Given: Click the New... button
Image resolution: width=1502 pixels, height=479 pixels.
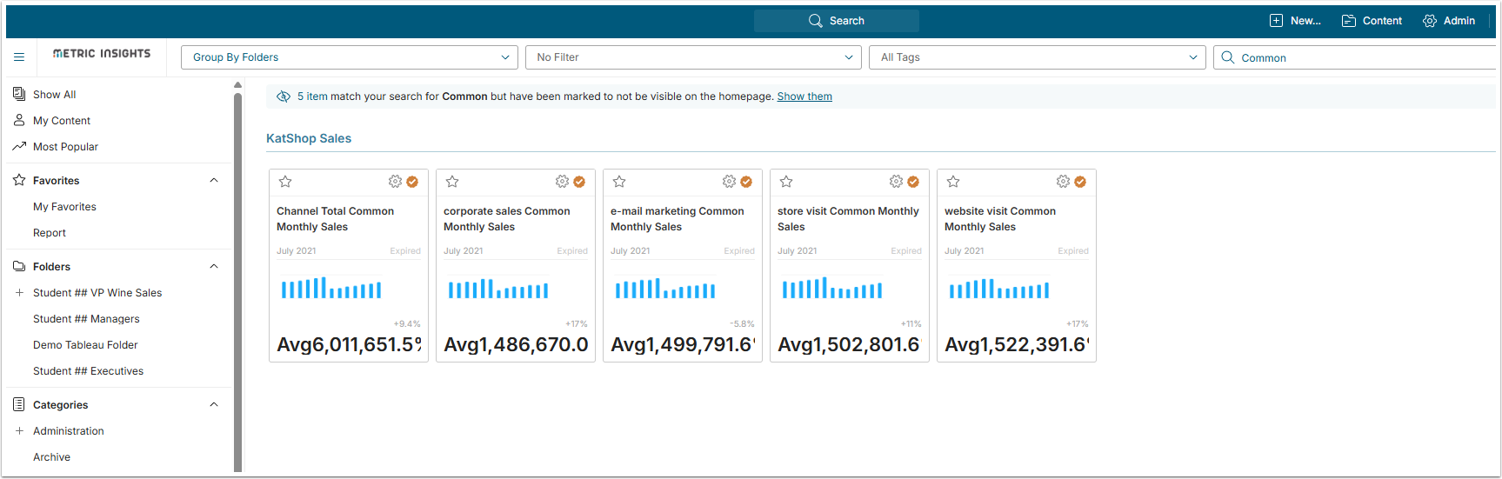Looking at the screenshot, I should (1295, 21).
